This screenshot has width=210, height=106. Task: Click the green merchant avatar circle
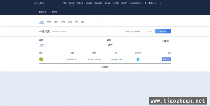[41, 59]
